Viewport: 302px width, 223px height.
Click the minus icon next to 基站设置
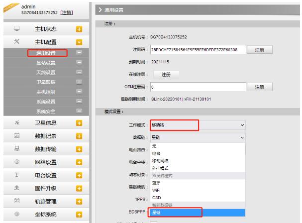click(79, 62)
